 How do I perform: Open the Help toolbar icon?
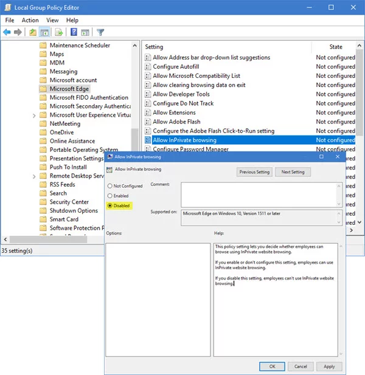pyautogui.click(x=74, y=32)
